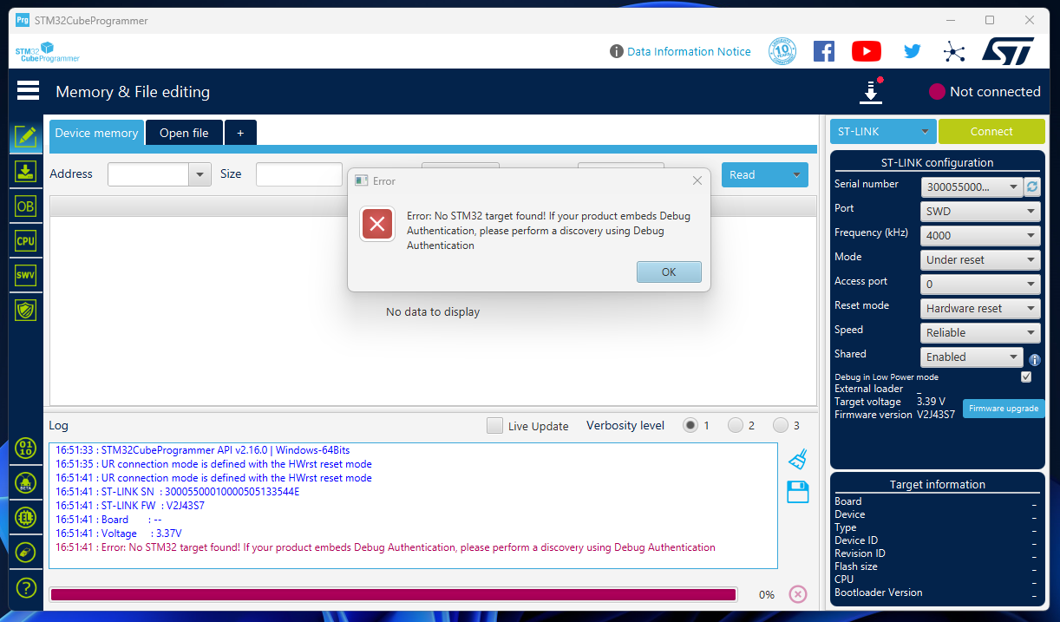Screen dimensions: 1060x622
Task: Clear the log using the broom icon
Action: tap(796, 458)
